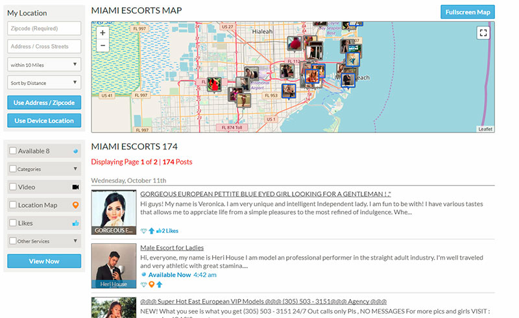Select the red-dressed map marker beside FL label
The image size is (519, 318).
click(x=214, y=84)
